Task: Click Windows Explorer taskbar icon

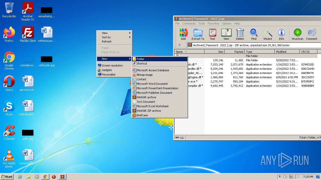Action: [x=28, y=177]
